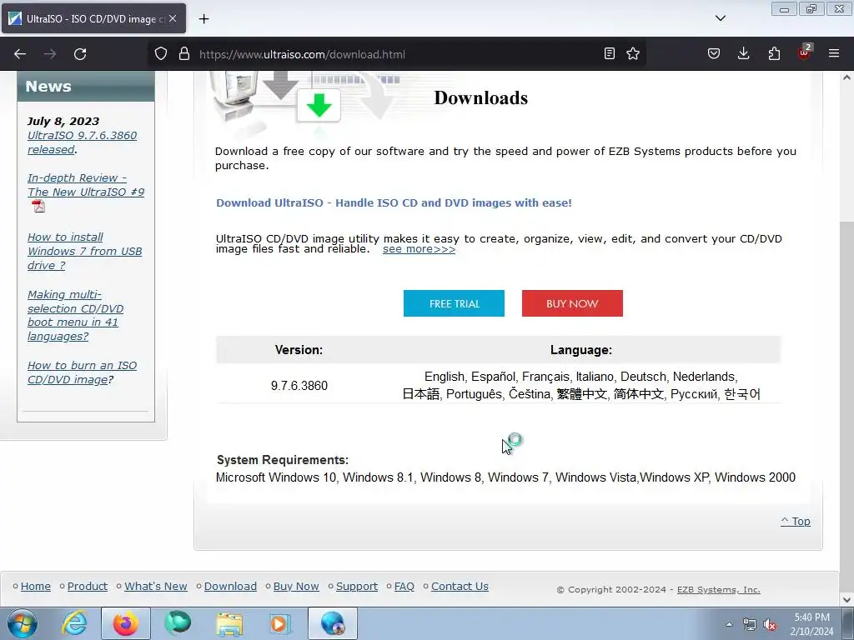854x640 pixels.
Task: Open the Firefox hamburger application menu
Action: (834, 53)
